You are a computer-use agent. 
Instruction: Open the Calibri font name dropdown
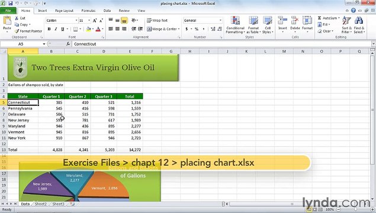coord(76,21)
